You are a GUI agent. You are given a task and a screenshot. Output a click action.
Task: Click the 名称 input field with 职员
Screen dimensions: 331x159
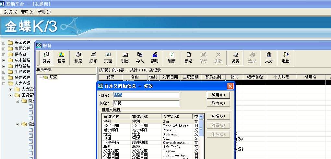pos(146,103)
